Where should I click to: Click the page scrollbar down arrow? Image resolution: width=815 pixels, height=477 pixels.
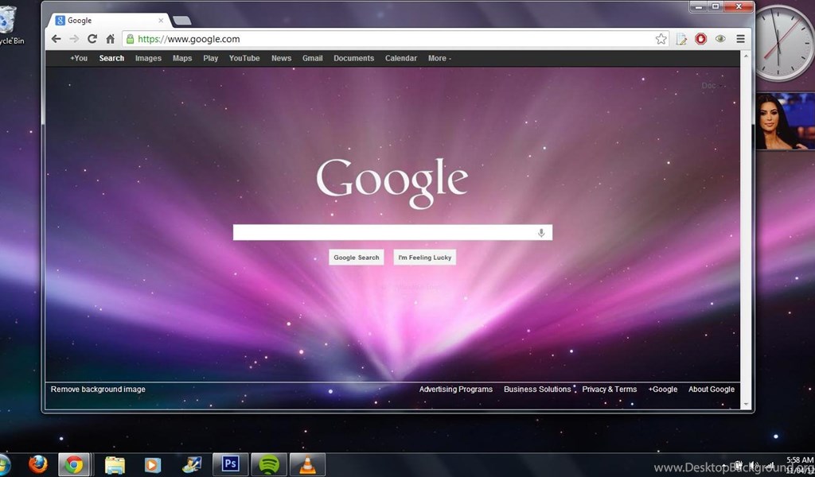pos(746,405)
